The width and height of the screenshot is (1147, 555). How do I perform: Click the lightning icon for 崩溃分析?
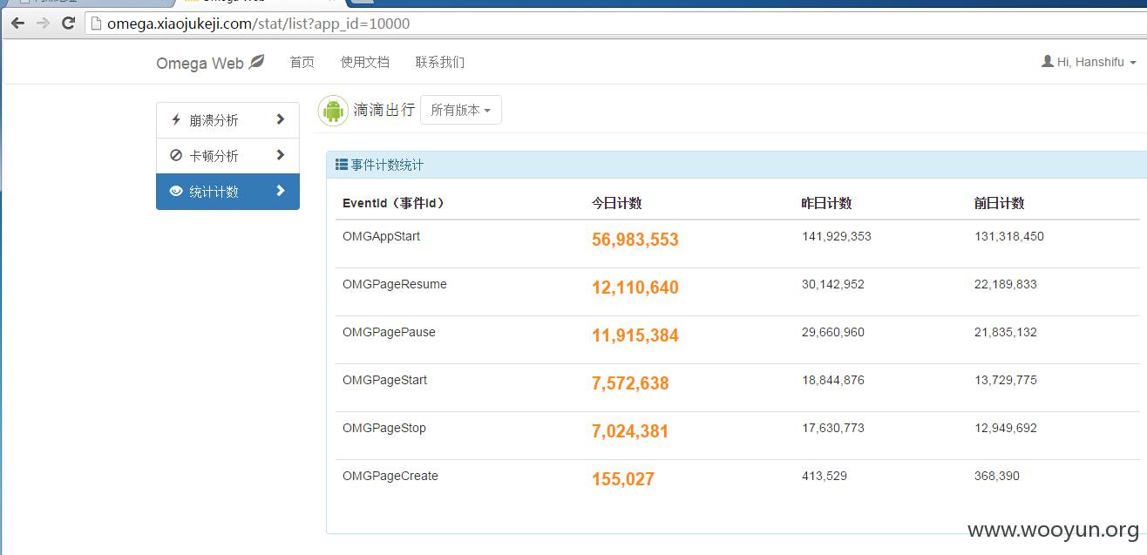pyautogui.click(x=176, y=119)
